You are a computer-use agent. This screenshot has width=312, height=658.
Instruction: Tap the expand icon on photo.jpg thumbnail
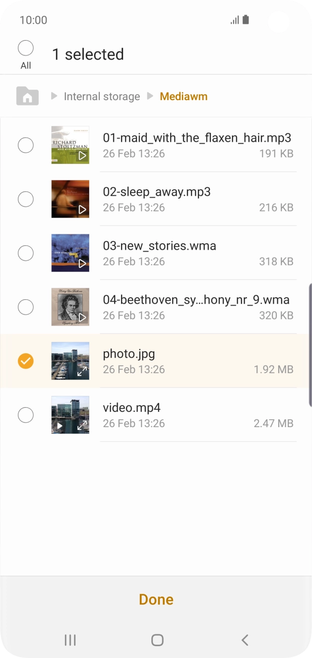pos(82,371)
